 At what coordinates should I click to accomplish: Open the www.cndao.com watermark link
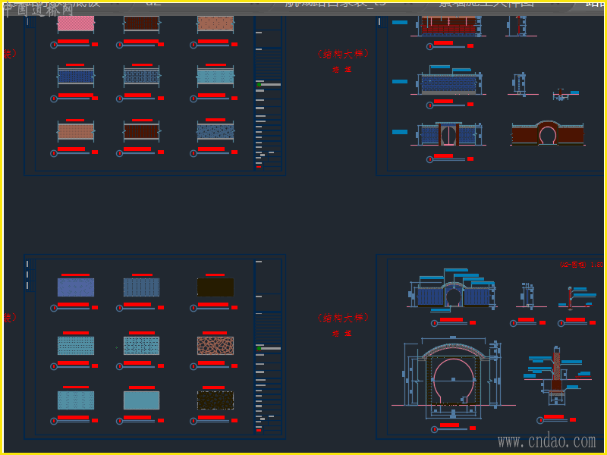[x=546, y=441]
